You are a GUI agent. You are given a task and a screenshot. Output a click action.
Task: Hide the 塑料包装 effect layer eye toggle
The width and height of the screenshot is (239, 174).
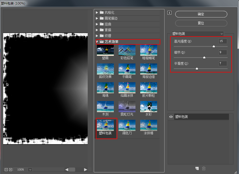[x=170, y=117]
